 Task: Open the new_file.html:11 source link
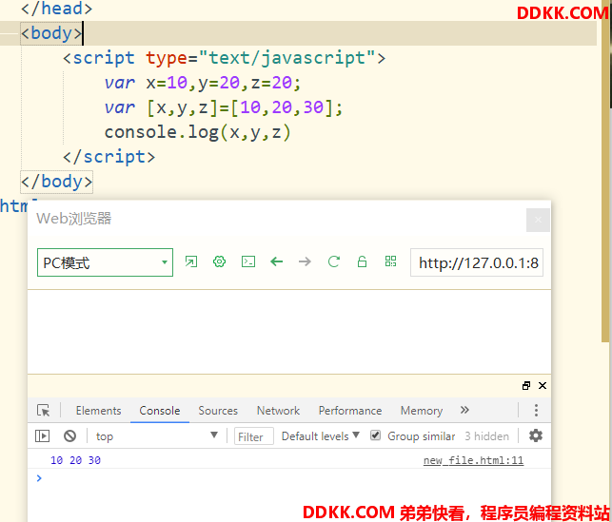(473, 460)
